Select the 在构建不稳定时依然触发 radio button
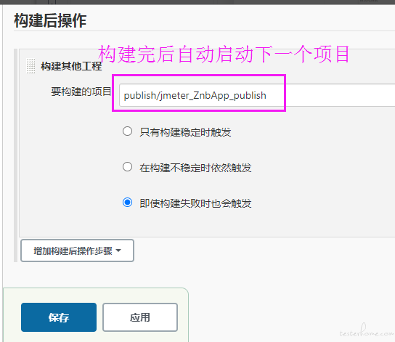 click(127, 167)
